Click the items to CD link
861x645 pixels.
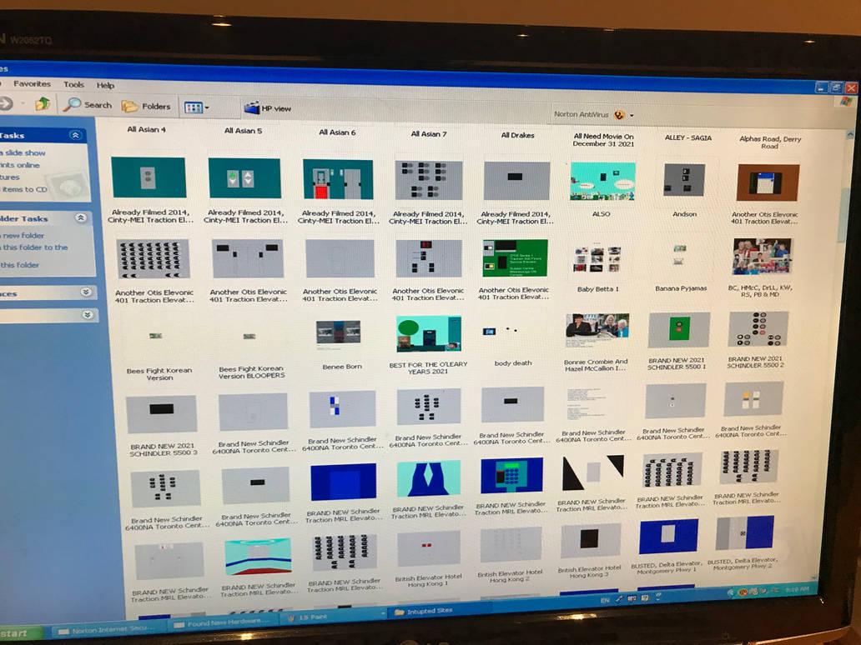(x=24, y=189)
